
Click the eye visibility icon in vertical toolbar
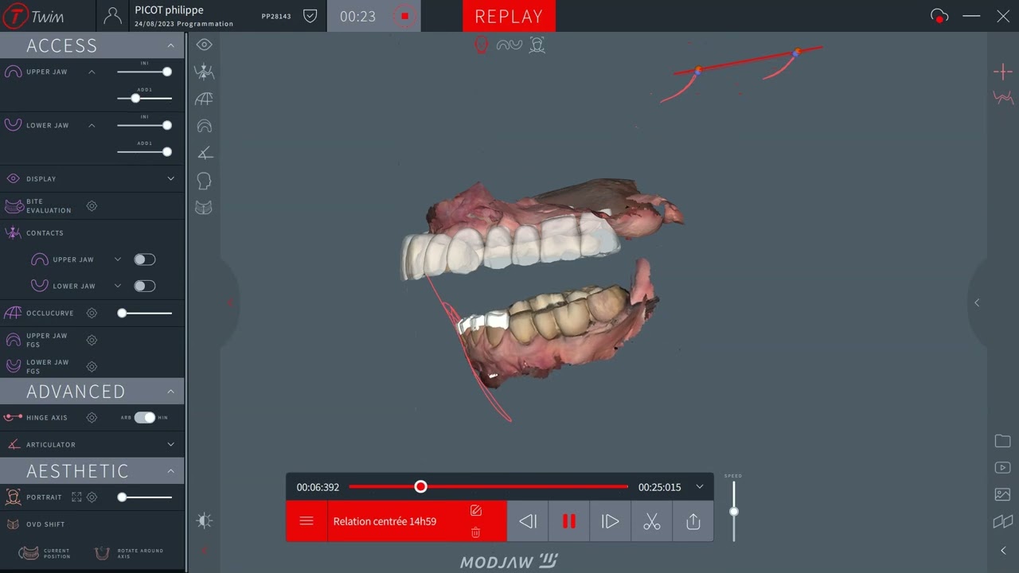[204, 45]
